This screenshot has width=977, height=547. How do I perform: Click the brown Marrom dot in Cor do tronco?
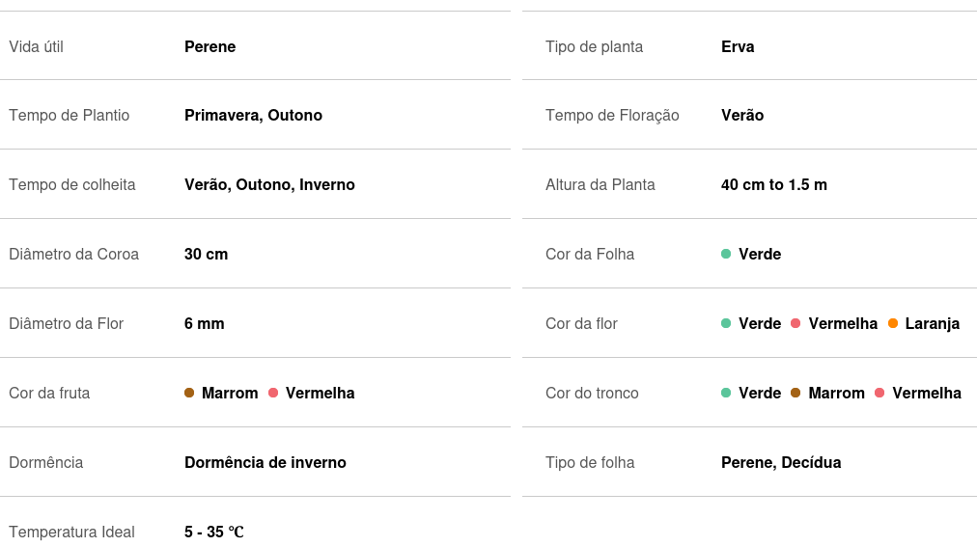[796, 393]
